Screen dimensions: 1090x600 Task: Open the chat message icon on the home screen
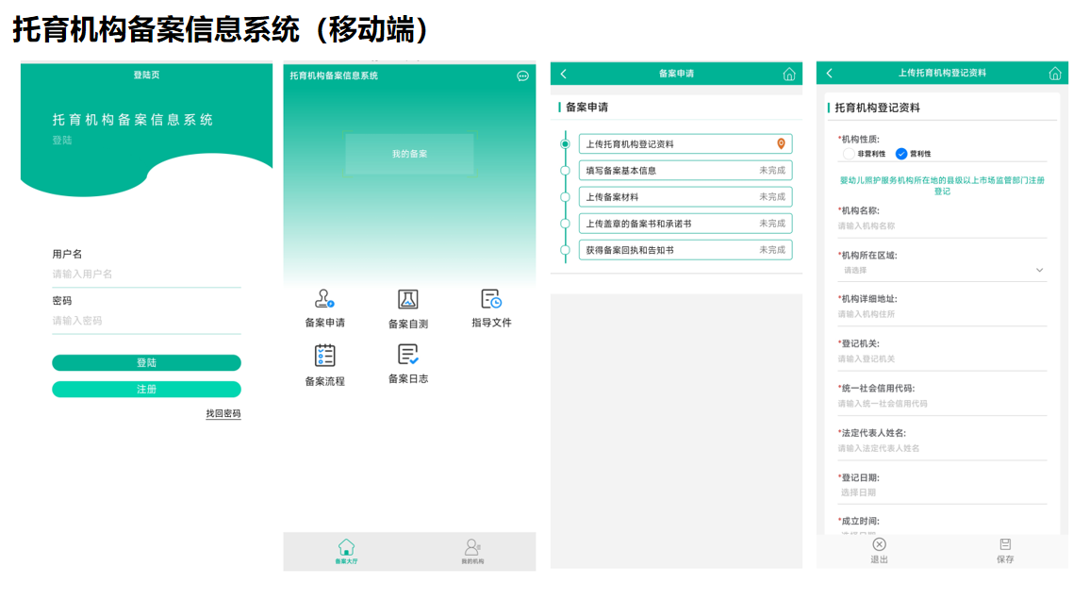521,76
